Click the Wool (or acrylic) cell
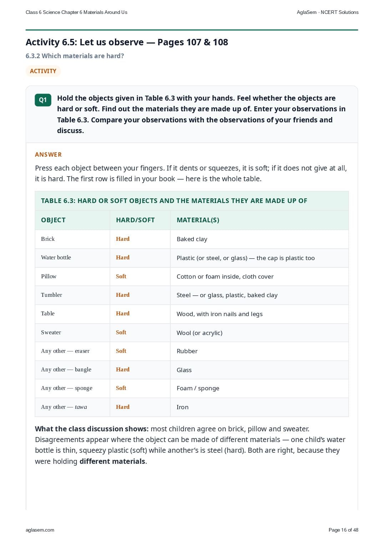This screenshot has width=384, height=543. (x=259, y=333)
